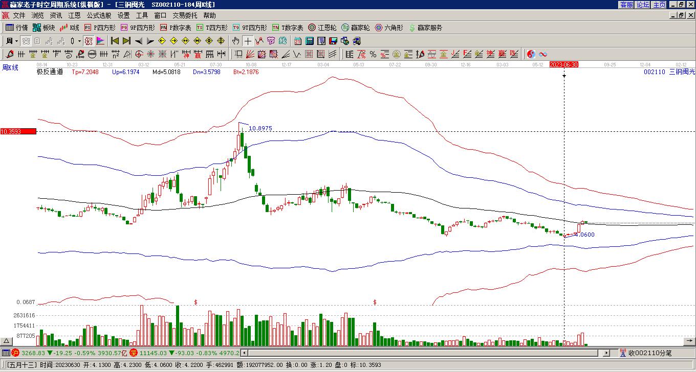Open the candlestick chart type dropdown arrow
The height and width of the screenshot is (372, 696).
[79, 41]
